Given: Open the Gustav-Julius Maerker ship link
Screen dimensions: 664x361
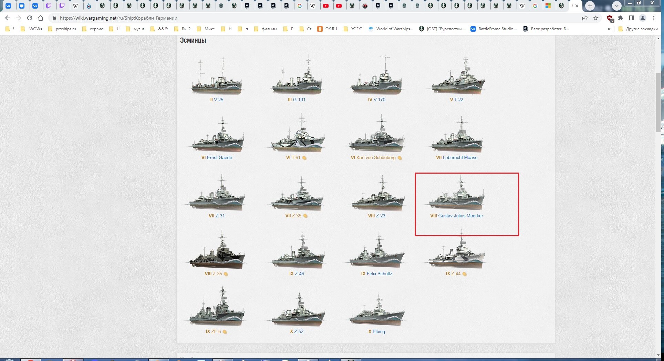Looking at the screenshot, I should 460,216.
